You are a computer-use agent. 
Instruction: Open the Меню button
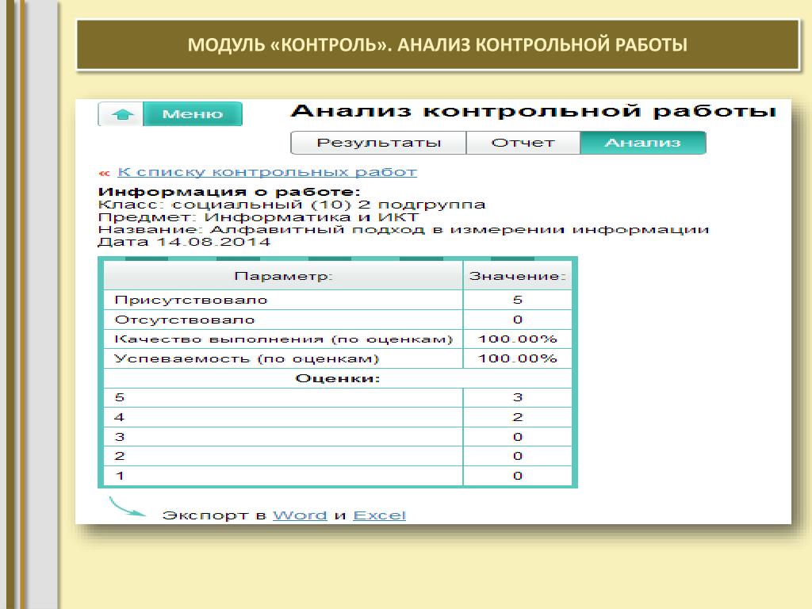192,114
